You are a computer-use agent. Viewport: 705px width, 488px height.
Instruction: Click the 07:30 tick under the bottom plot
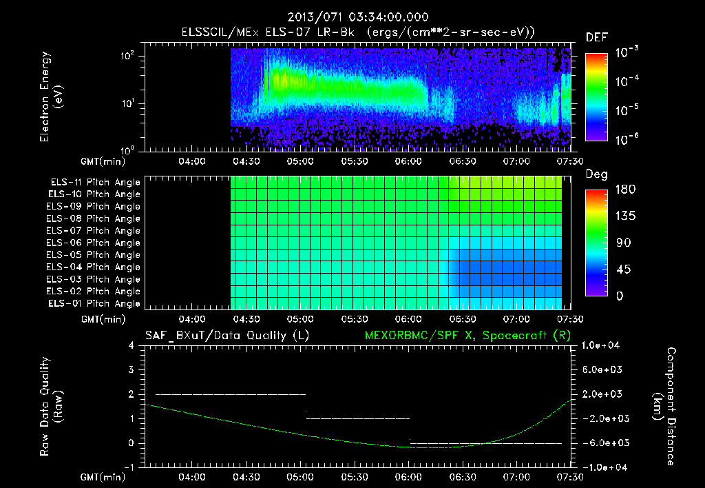tap(570, 477)
